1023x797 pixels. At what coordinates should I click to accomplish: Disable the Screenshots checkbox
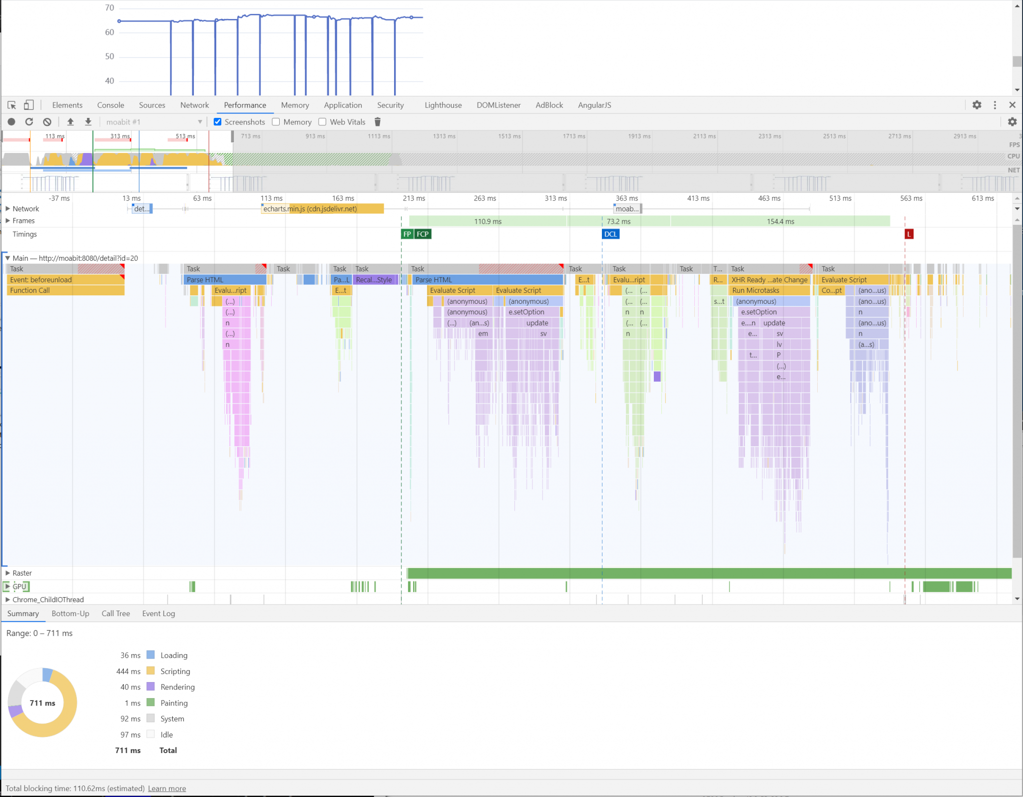tap(218, 121)
